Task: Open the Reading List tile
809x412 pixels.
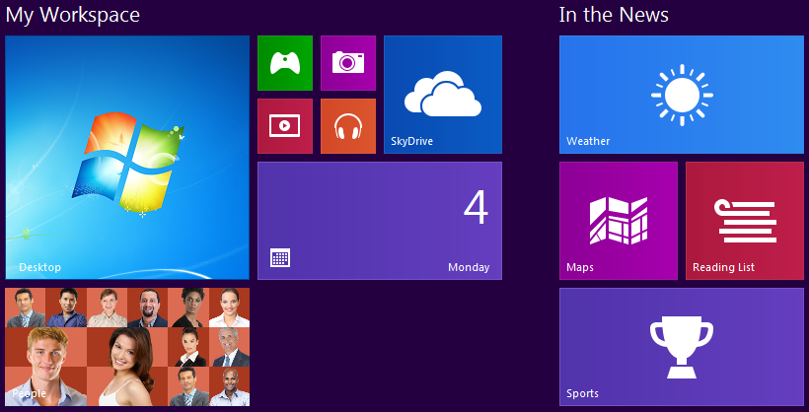Action: tap(744, 220)
